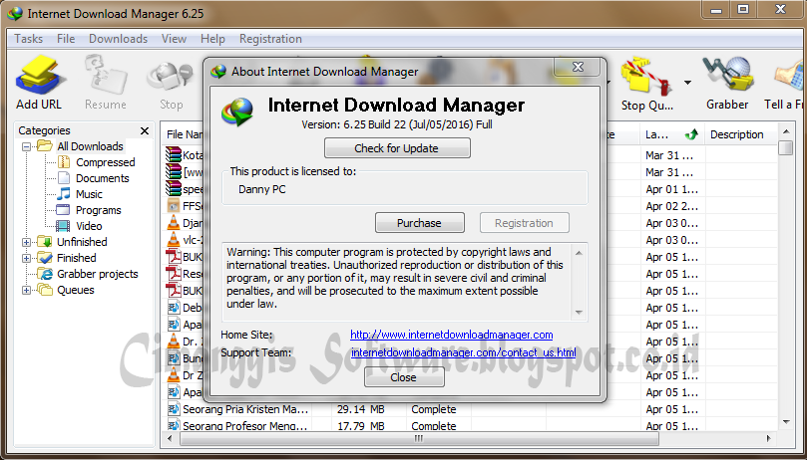Click Check for Update button
Screen dimensions: 807x460
click(x=397, y=148)
